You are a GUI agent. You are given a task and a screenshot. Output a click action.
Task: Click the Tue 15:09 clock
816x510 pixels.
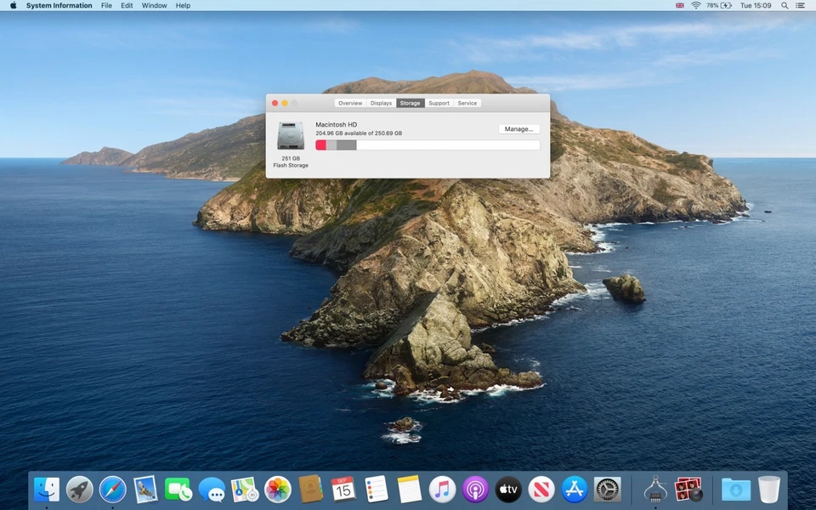coord(756,5)
